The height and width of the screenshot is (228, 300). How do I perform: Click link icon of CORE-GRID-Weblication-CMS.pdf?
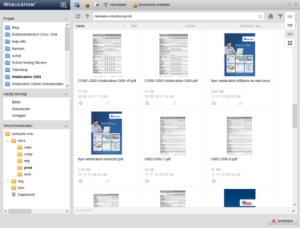tap(174, 103)
